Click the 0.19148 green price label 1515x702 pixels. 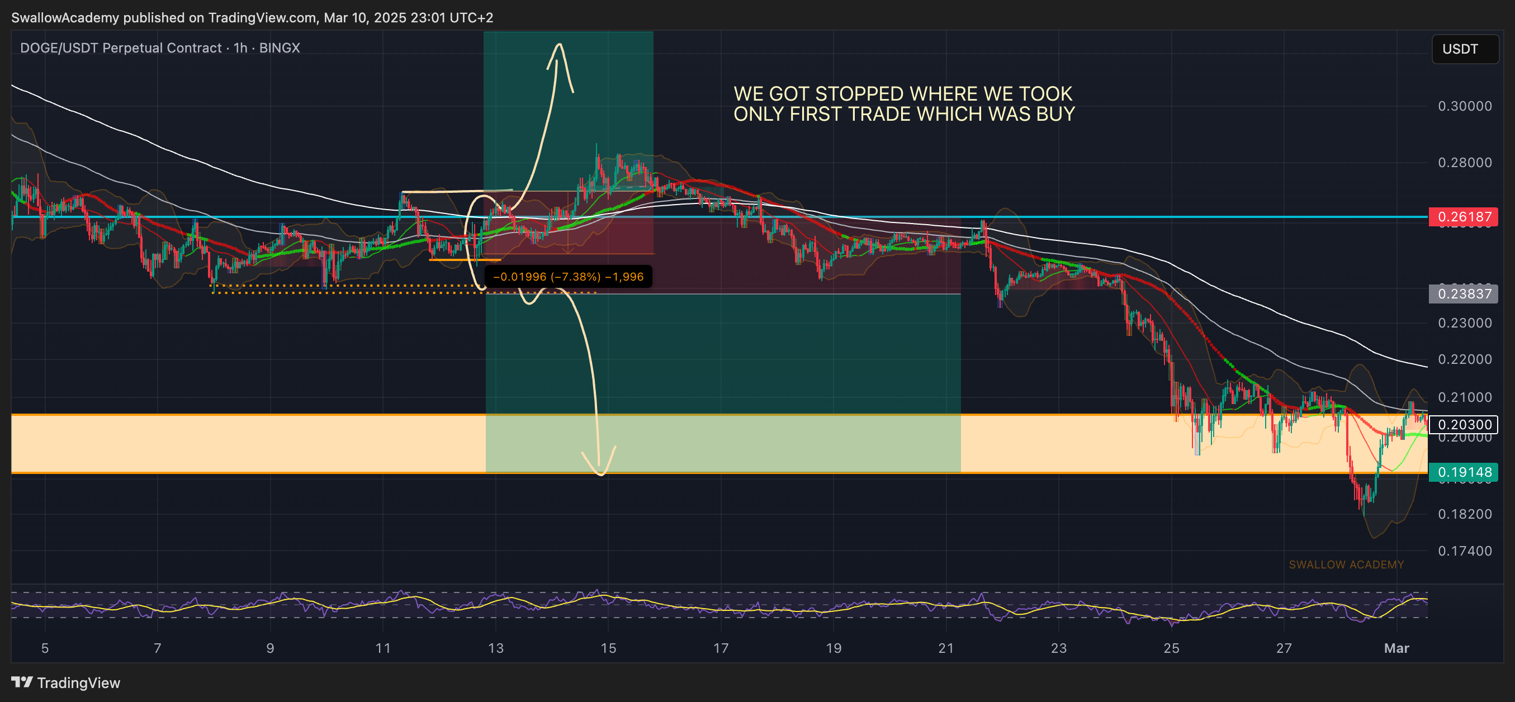[x=1464, y=472]
